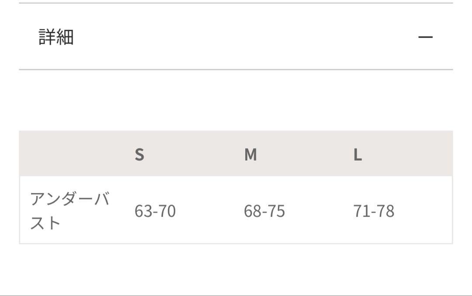Click the white space below size table

coord(236,269)
